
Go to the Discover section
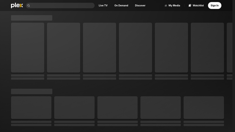click(140, 5)
